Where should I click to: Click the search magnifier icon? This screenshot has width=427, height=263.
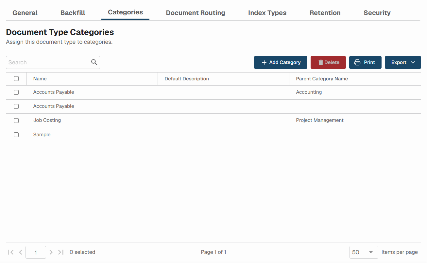[94, 62]
